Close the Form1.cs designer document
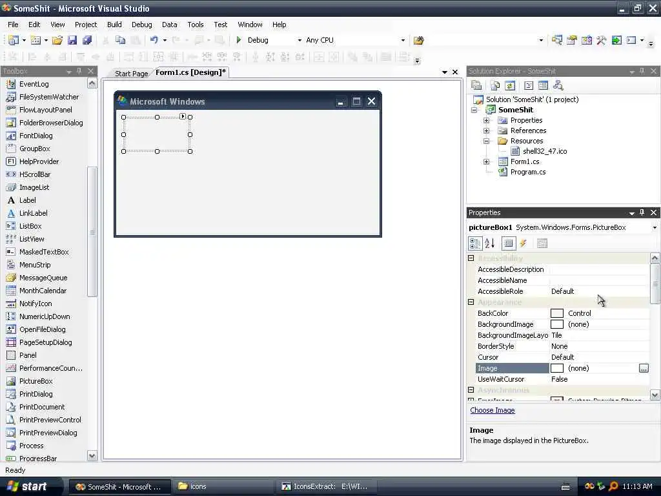The height and width of the screenshot is (496, 661). [x=455, y=72]
